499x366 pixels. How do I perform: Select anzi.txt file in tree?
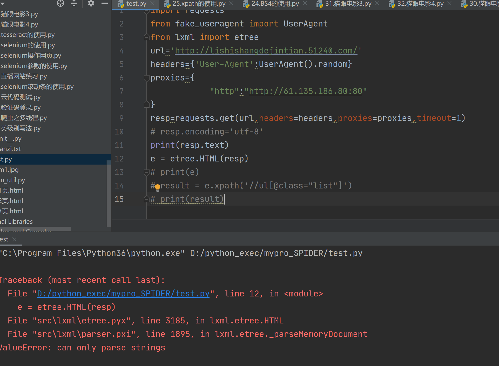[x=10, y=149]
